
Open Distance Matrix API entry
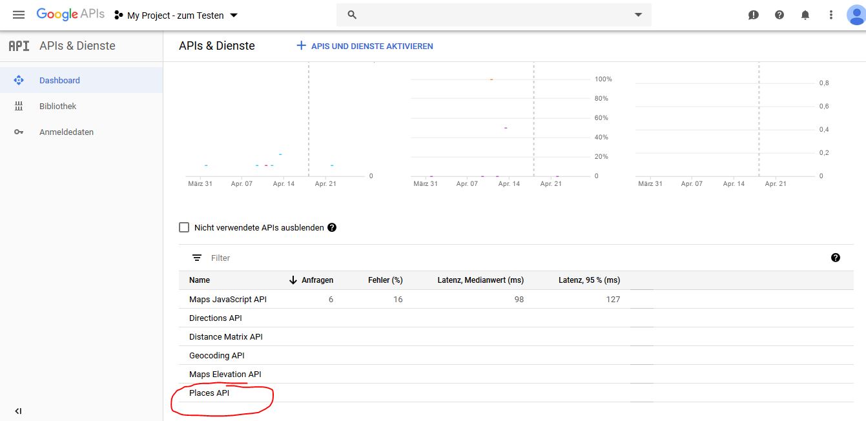(226, 336)
